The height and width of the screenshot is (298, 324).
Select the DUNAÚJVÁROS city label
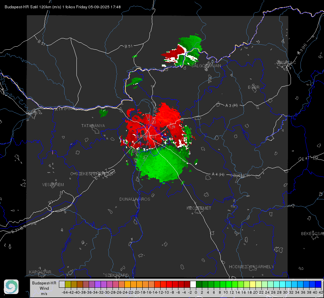click(135, 199)
